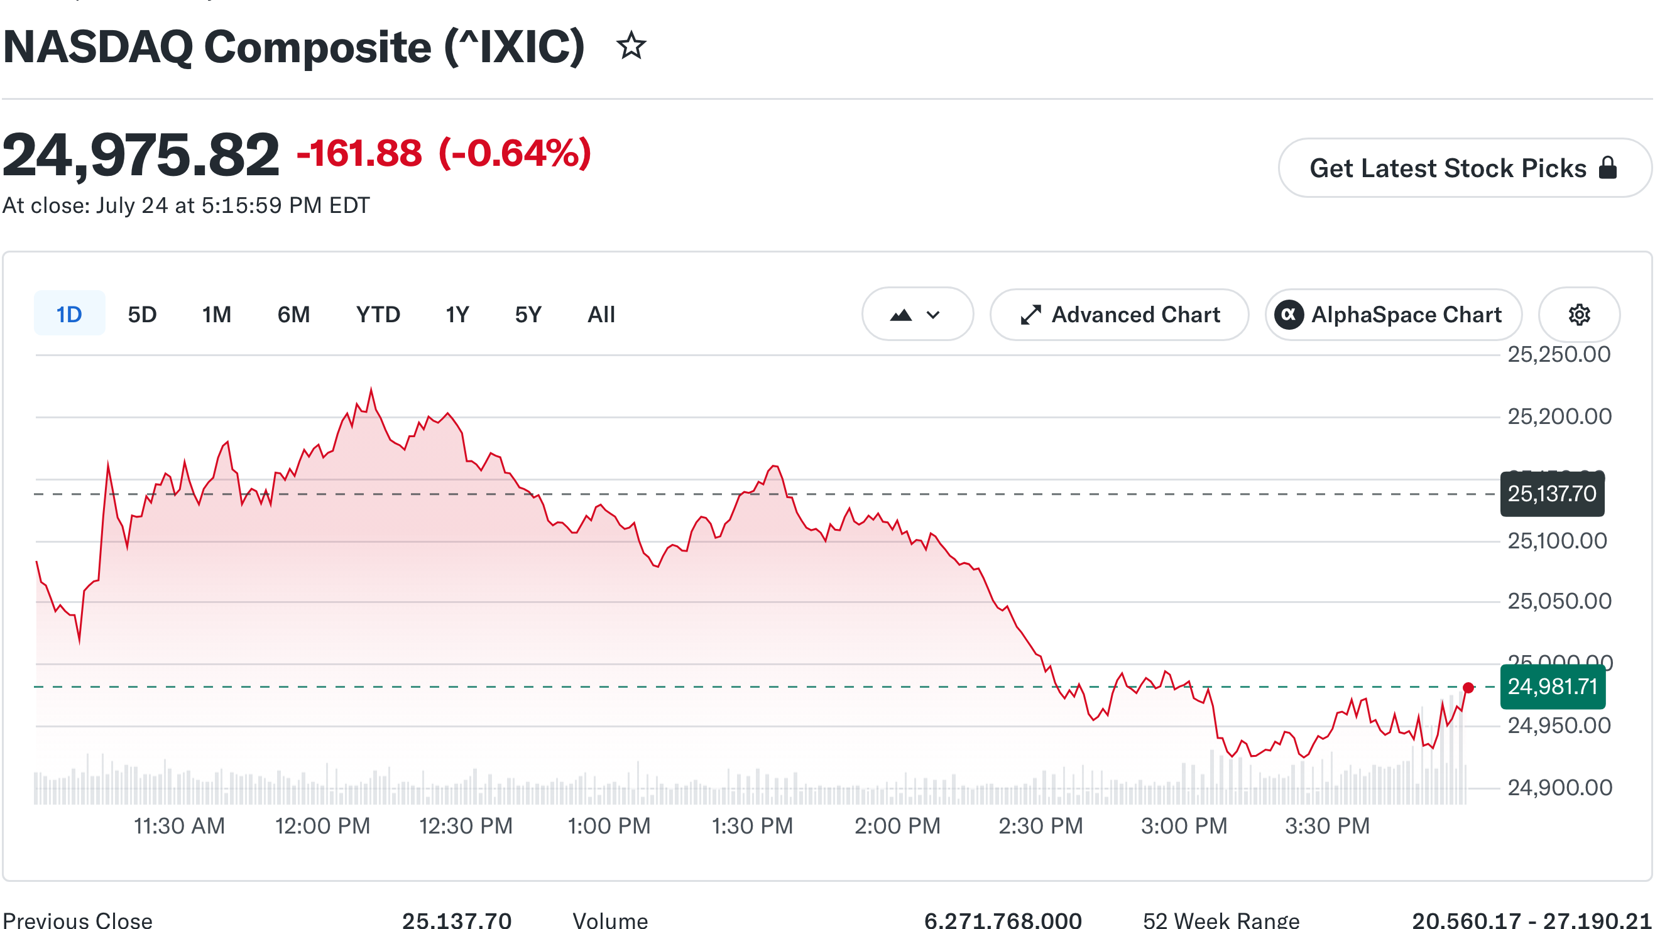This screenshot has height=929, width=1655.
Task: Switch to the 5D time range
Action: [x=142, y=315]
